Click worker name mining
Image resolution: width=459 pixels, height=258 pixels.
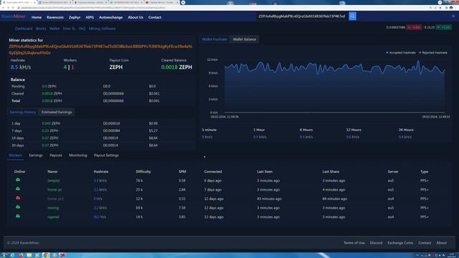(x=53, y=208)
